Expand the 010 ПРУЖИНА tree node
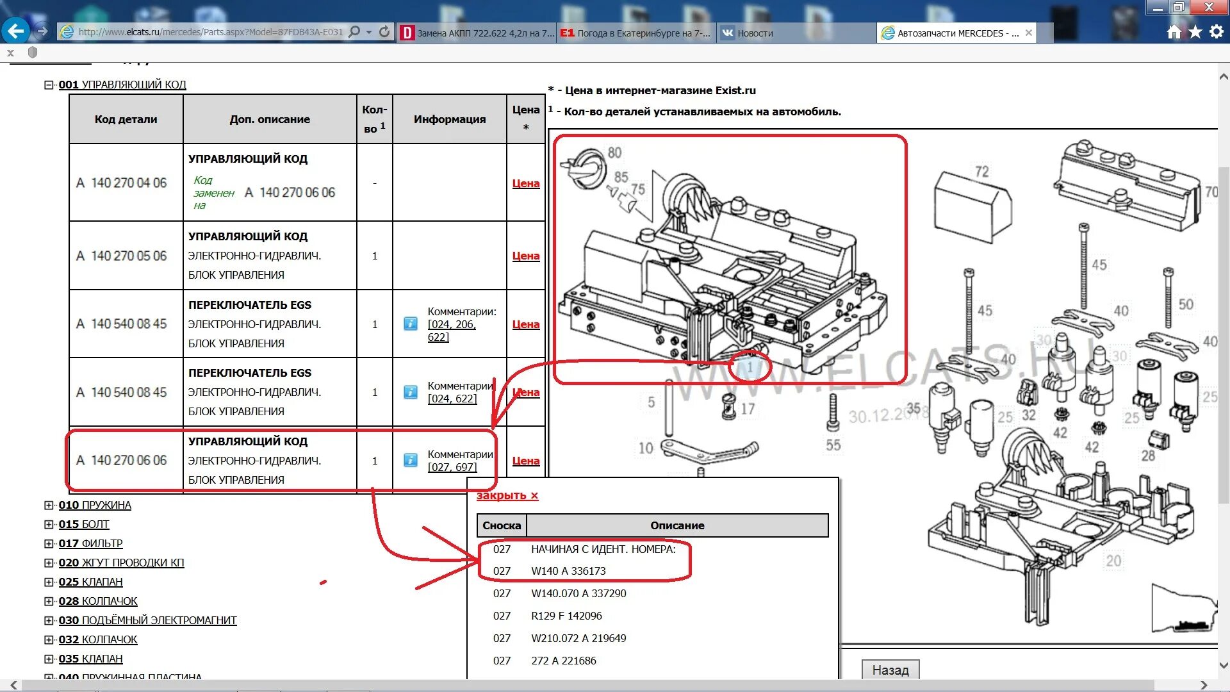The image size is (1230, 692). [49, 505]
